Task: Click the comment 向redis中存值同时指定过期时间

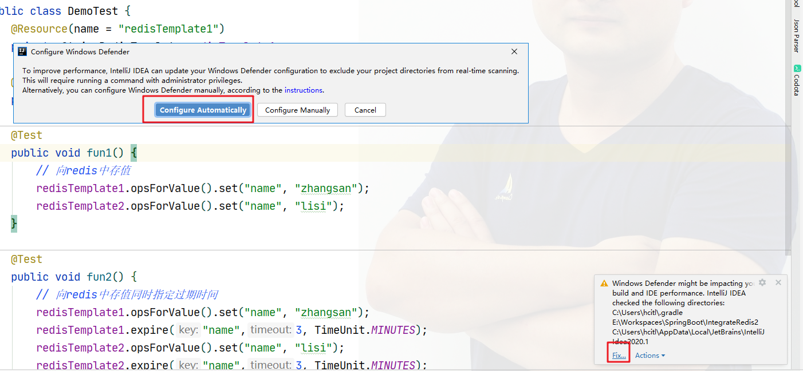Action: (127, 295)
